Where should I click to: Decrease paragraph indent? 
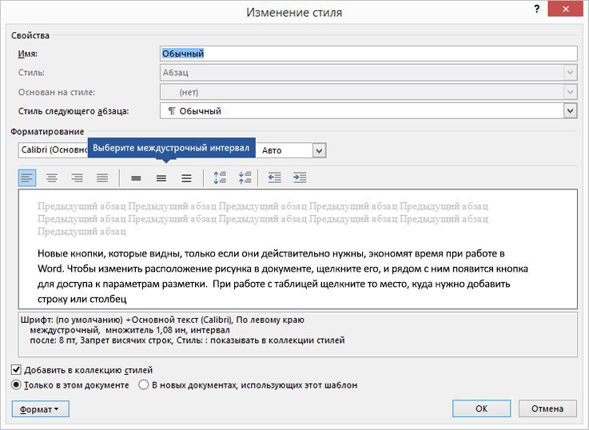275,177
